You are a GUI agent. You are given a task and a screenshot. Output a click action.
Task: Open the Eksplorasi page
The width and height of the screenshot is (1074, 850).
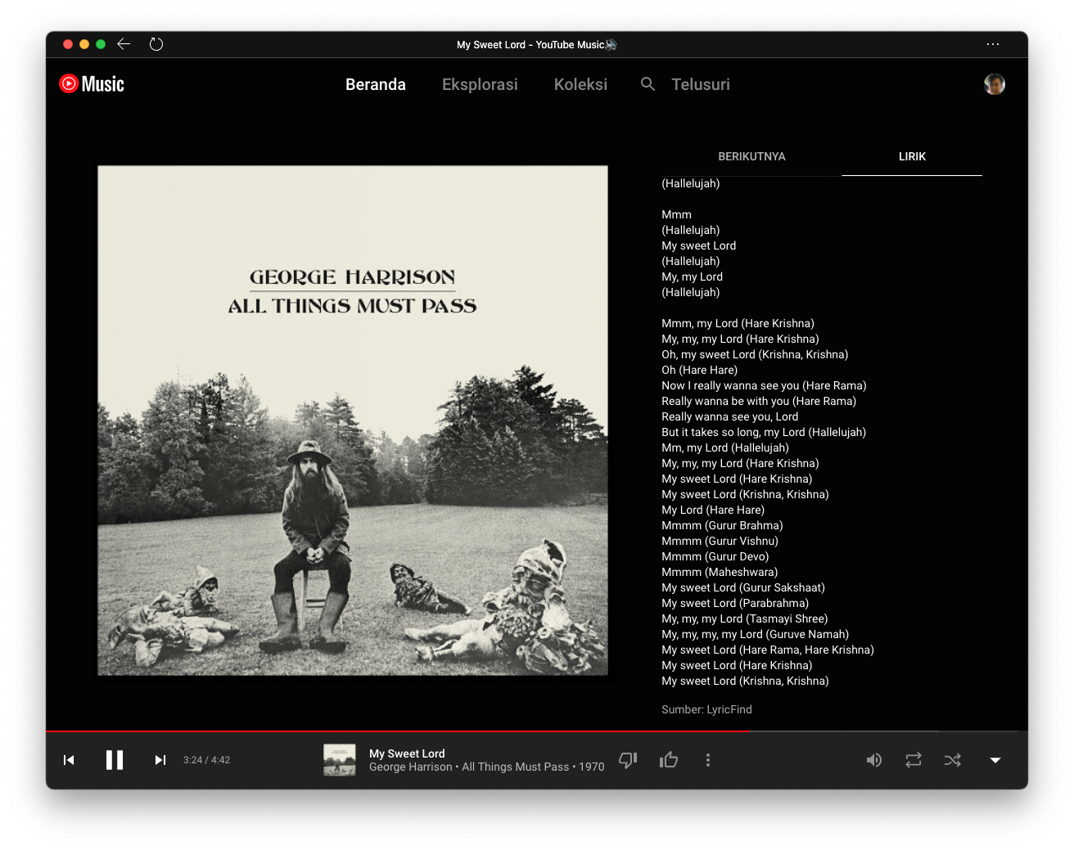click(480, 84)
